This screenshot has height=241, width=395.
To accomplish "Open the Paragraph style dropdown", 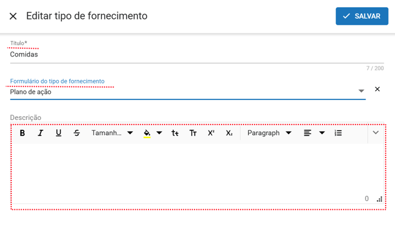I will click(x=269, y=133).
